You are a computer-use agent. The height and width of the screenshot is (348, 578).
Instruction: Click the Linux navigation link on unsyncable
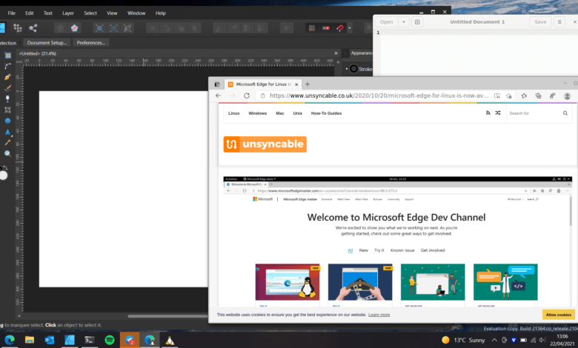[233, 113]
